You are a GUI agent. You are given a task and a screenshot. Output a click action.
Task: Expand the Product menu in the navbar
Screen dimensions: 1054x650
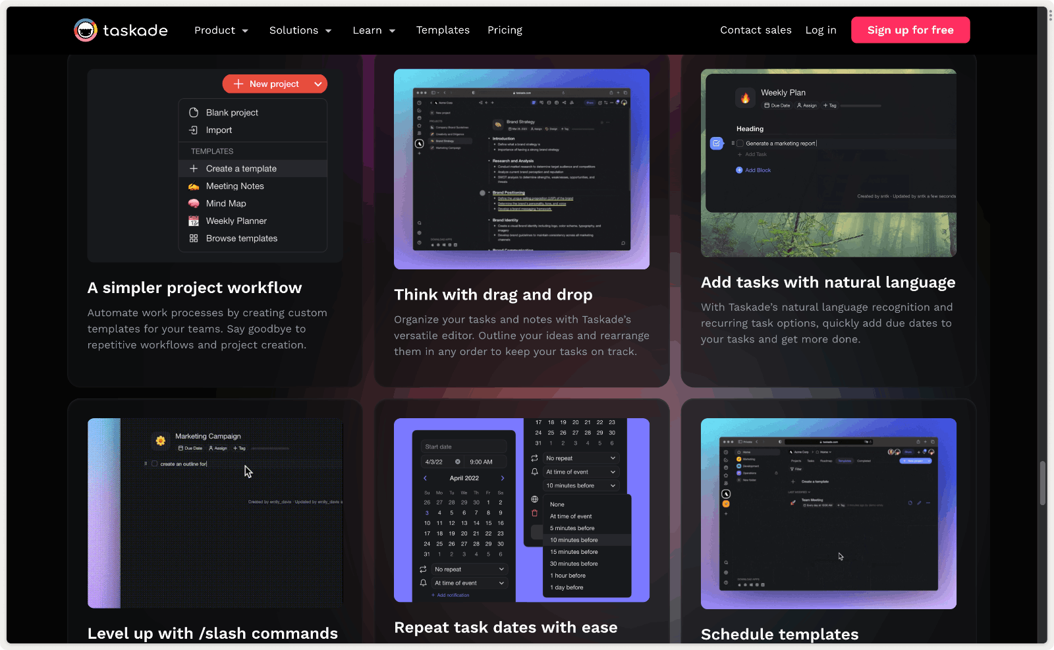pyautogui.click(x=221, y=30)
